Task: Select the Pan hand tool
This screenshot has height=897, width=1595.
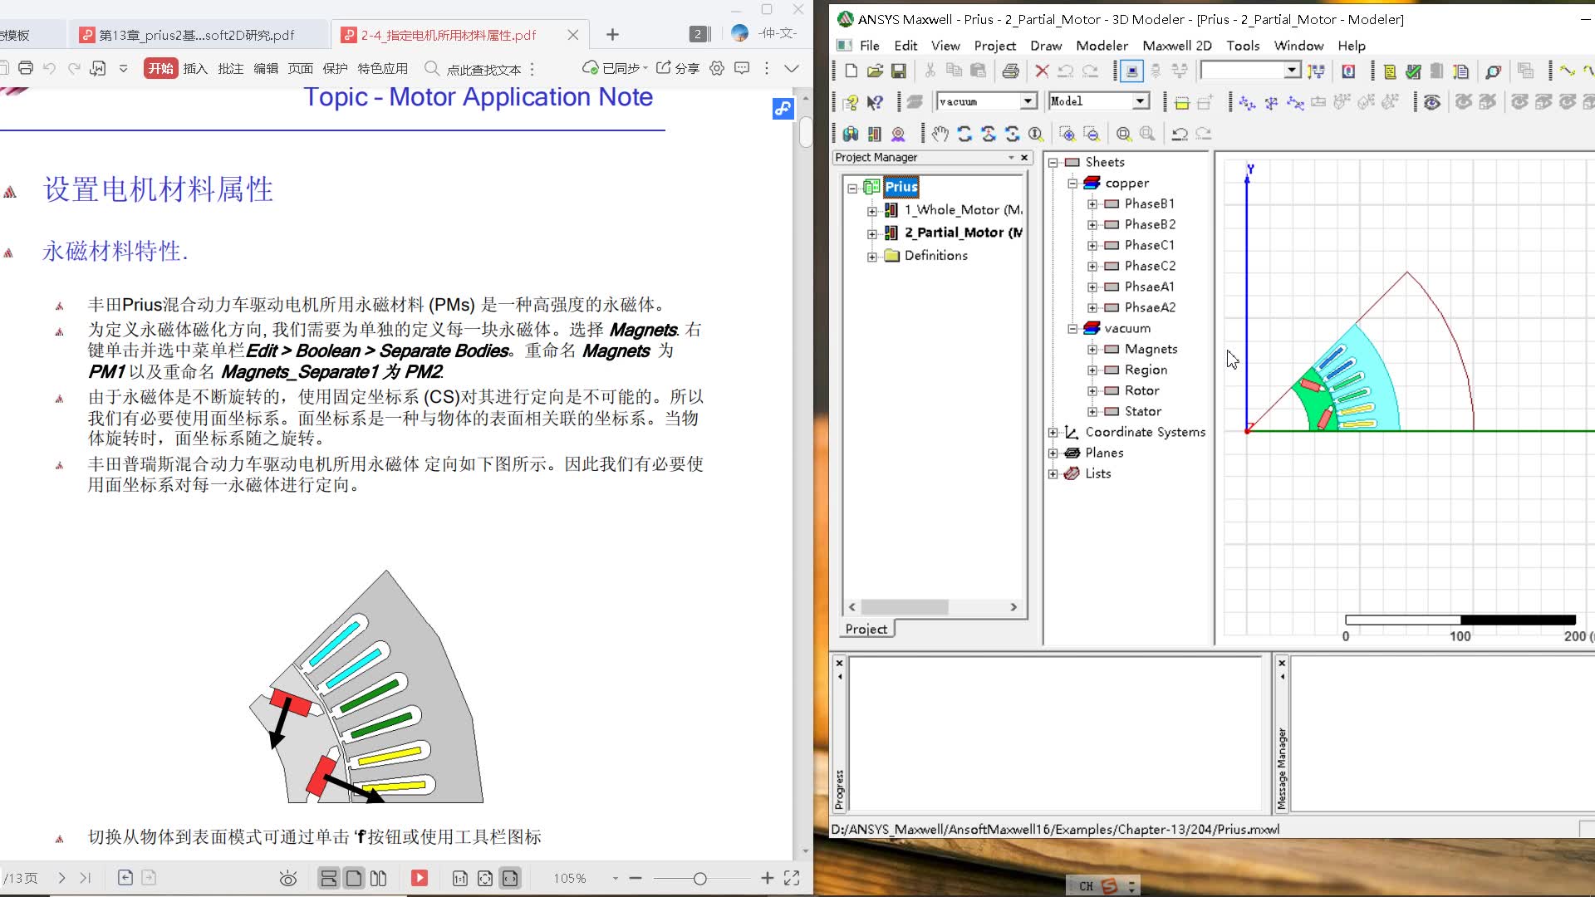Action: [x=940, y=134]
